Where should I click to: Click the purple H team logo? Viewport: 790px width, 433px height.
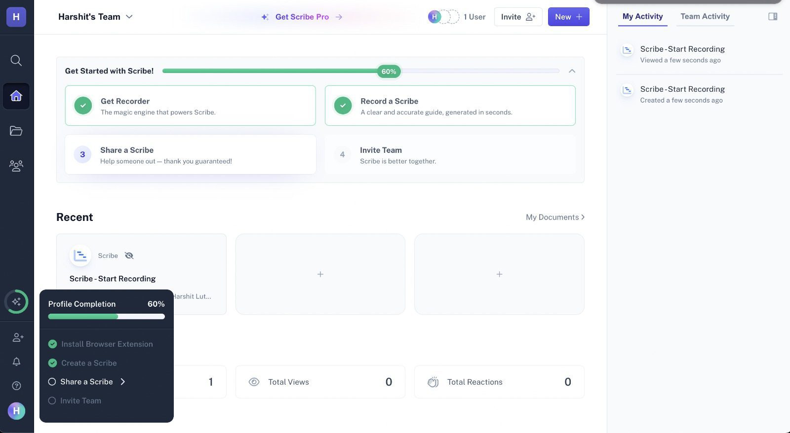point(16,17)
